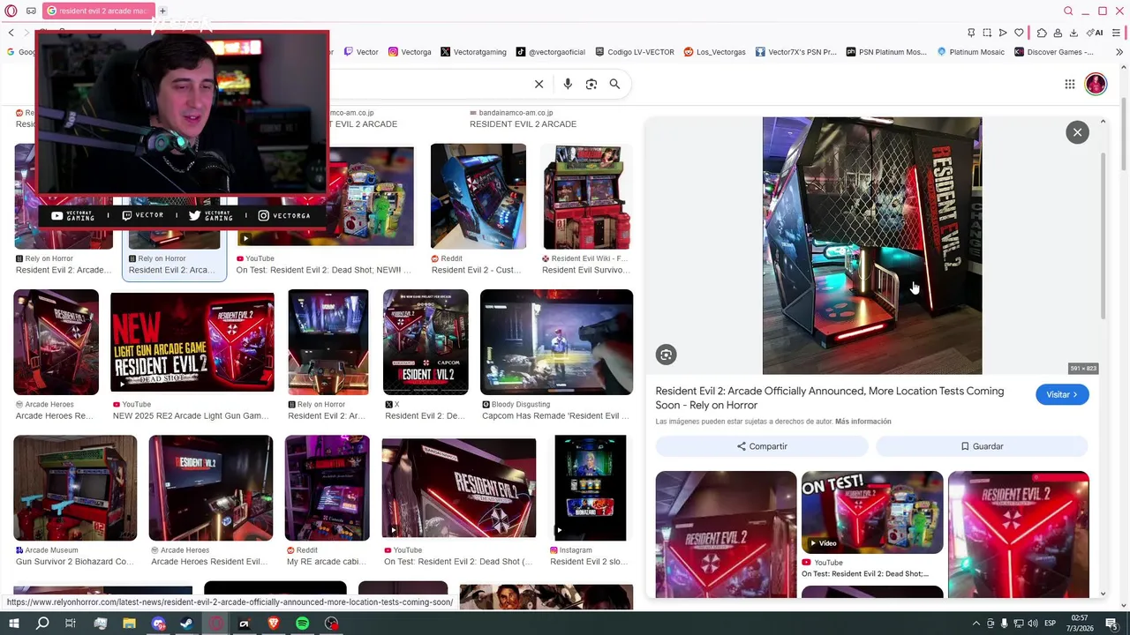The width and height of the screenshot is (1130, 635).
Task: Open the Vectorga Instagram bookmark
Action: click(x=410, y=52)
